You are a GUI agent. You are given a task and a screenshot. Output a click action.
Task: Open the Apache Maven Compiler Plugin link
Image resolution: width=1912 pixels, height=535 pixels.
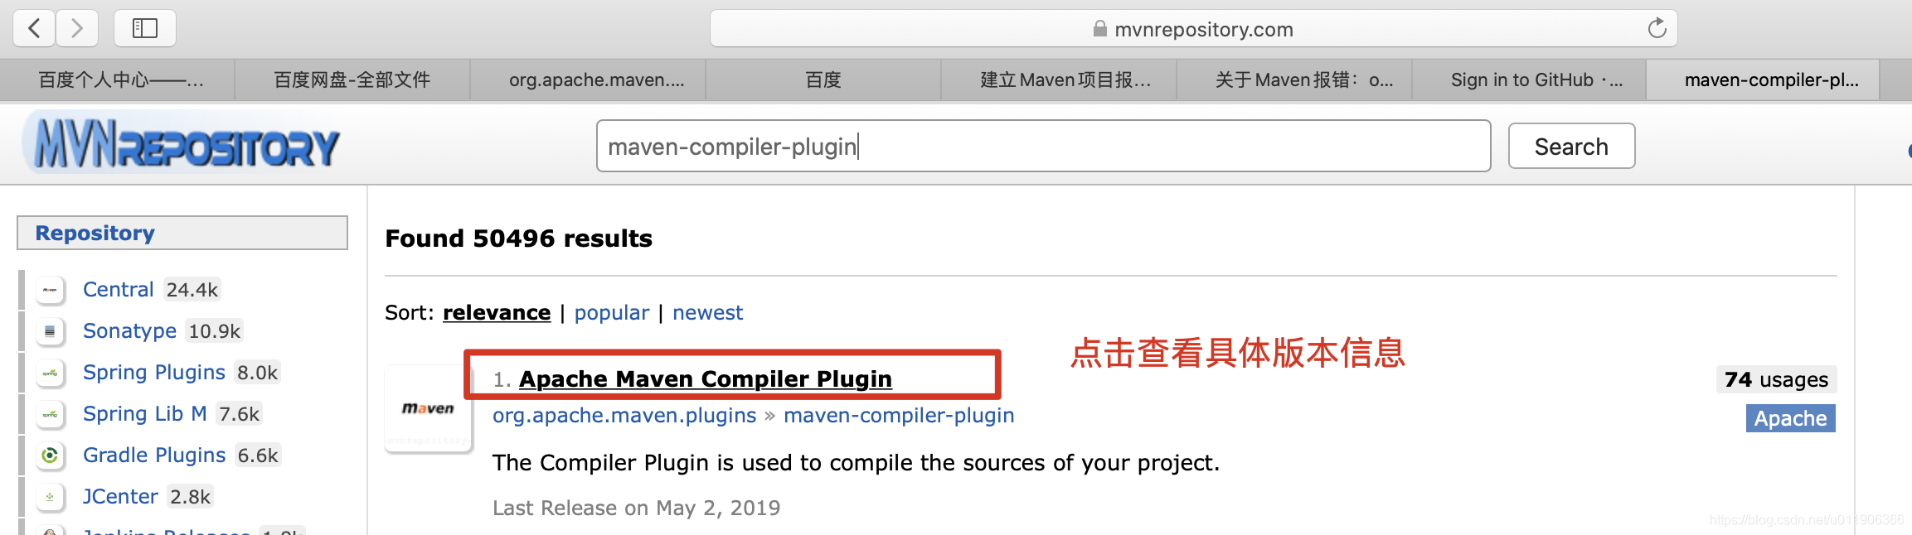point(706,378)
